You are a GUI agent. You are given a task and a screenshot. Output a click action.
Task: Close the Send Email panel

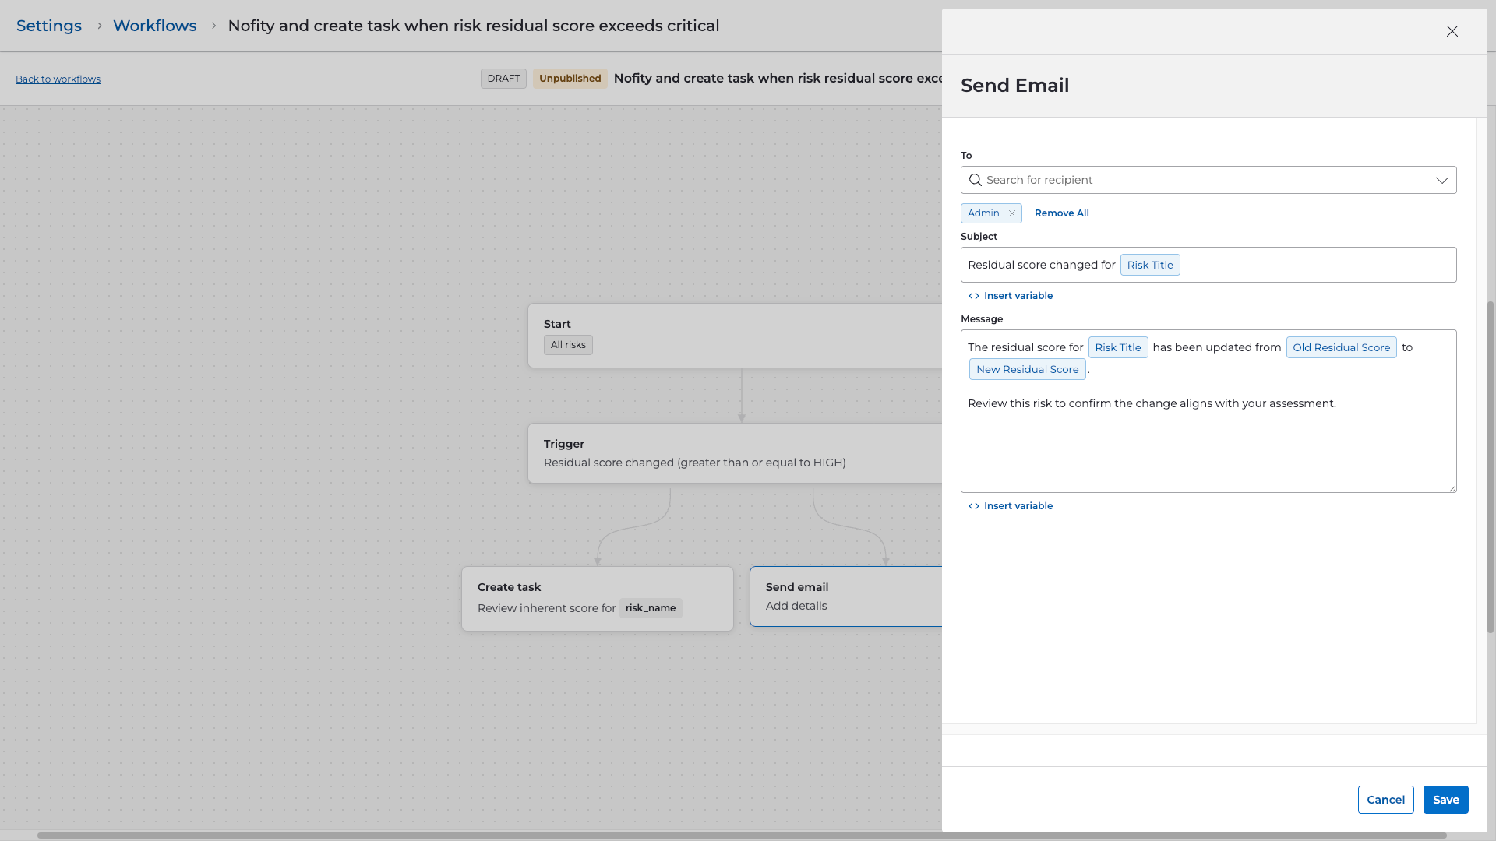coord(1452,31)
